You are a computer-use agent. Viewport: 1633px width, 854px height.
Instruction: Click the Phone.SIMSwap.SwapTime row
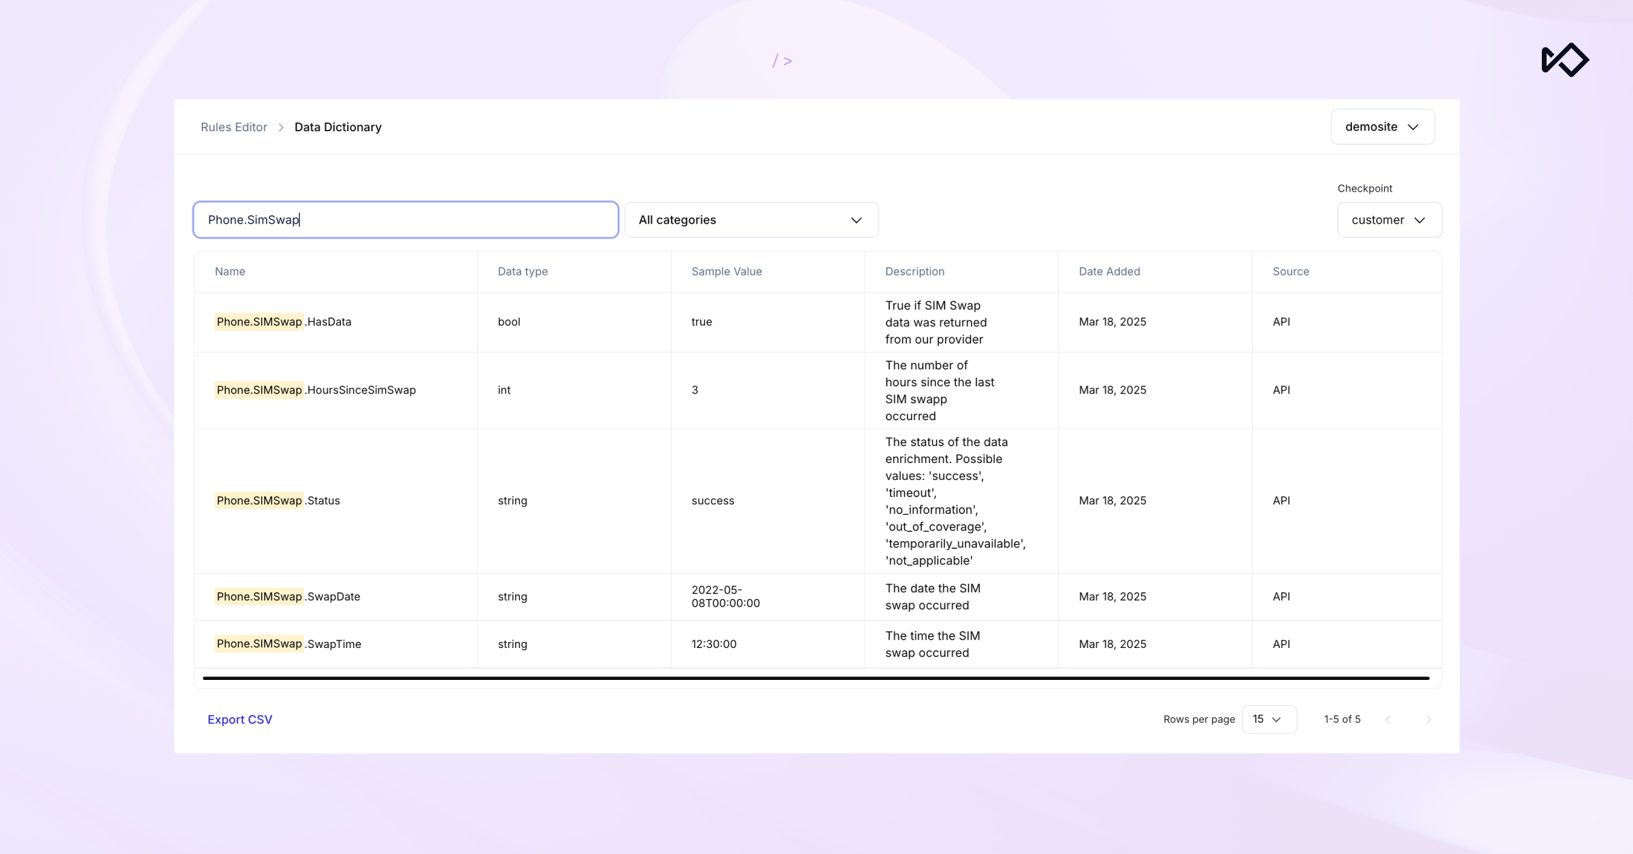click(x=288, y=644)
